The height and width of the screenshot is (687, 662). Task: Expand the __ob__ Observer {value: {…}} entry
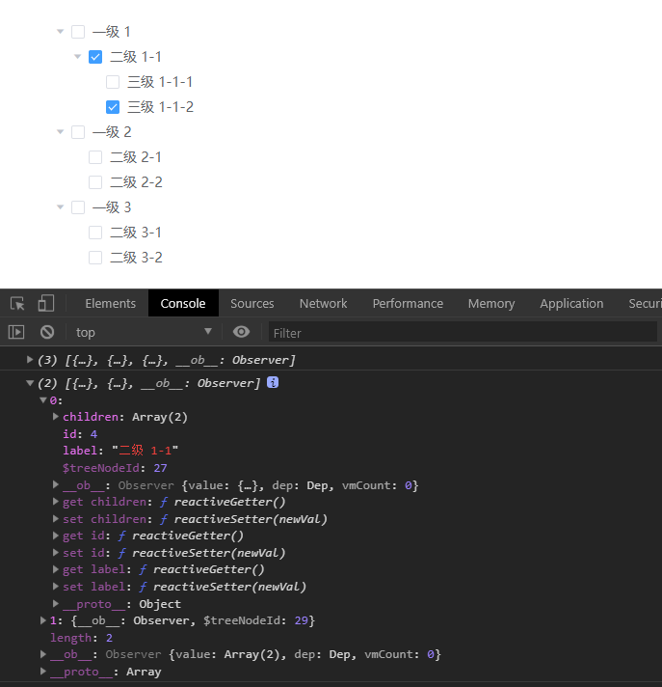coord(56,484)
